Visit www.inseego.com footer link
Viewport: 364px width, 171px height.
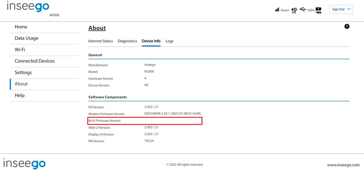[x=343, y=165]
